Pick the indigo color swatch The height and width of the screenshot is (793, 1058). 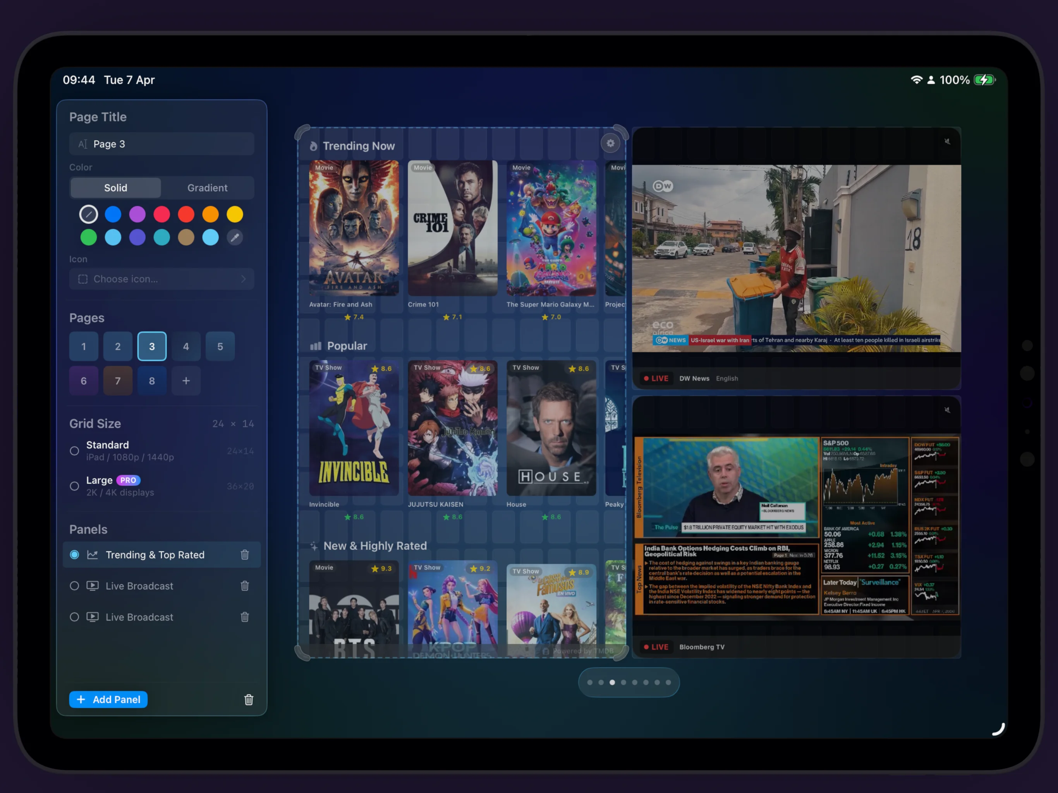tap(137, 237)
